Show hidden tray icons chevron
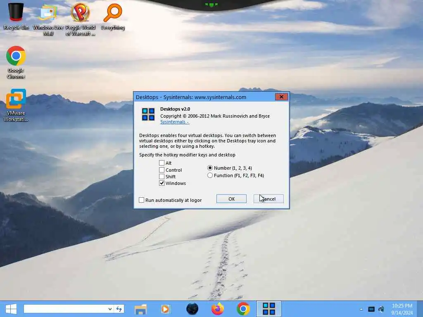This screenshot has width=423, height=317. pyautogui.click(x=361, y=309)
